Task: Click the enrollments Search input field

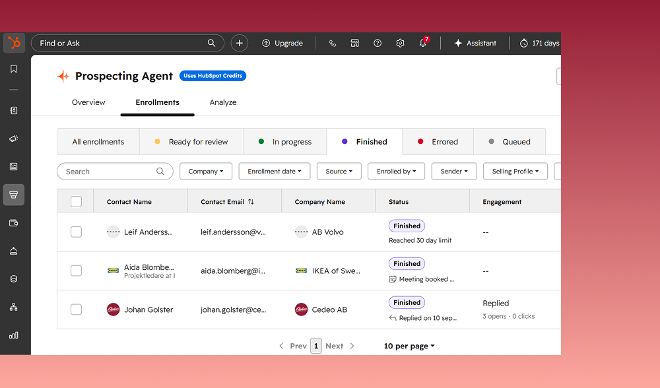Action: click(x=115, y=172)
